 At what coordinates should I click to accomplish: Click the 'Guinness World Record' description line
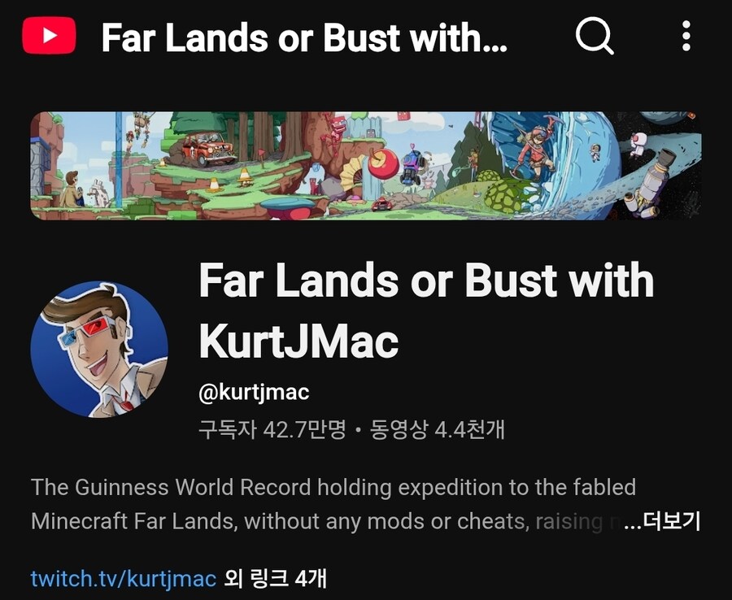pos(333,488)
